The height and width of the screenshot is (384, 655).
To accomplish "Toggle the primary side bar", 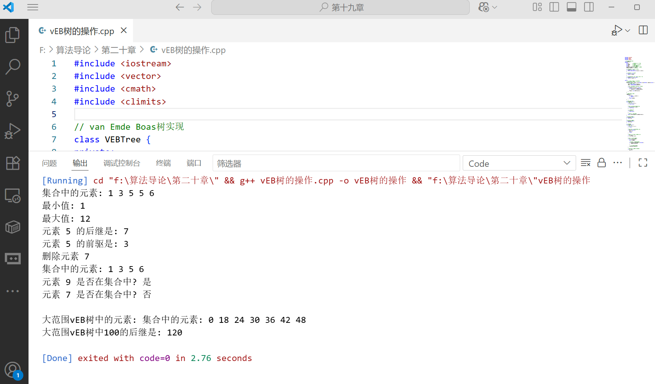I will click(554, 7).
